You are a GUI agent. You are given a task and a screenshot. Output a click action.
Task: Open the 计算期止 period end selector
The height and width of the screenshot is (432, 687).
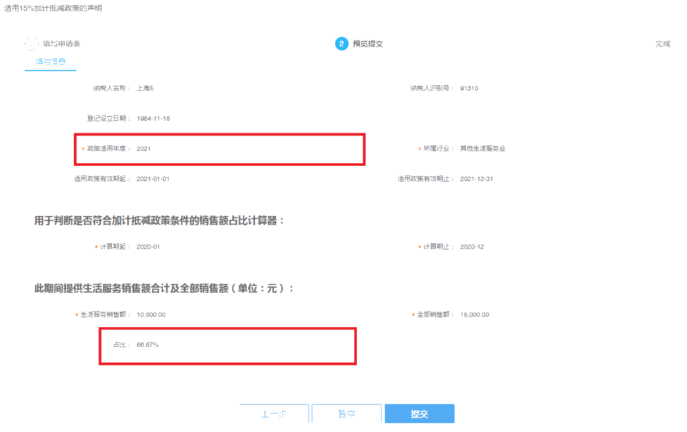coord(472,246)
